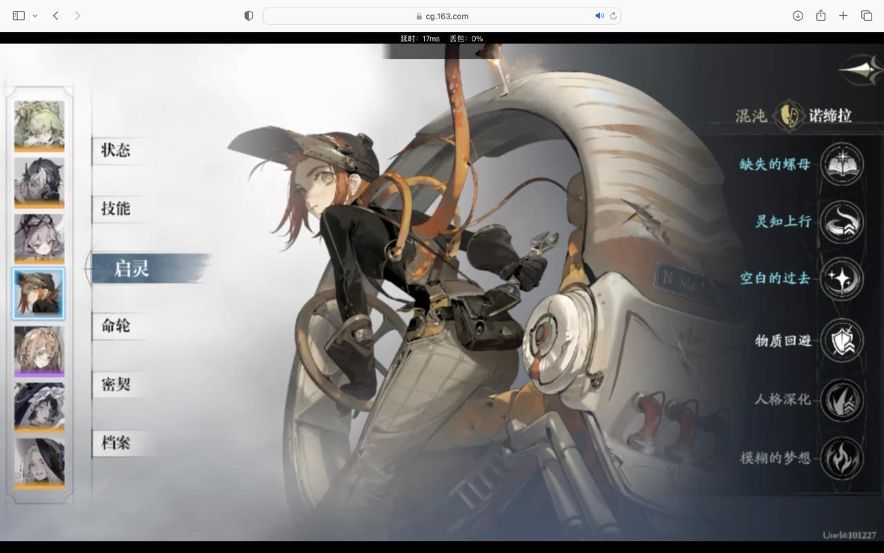Image resolution: width=884 pixels, height=553 pixels.
Task: Click the back arrow at top right
Action: click(861, 69)
